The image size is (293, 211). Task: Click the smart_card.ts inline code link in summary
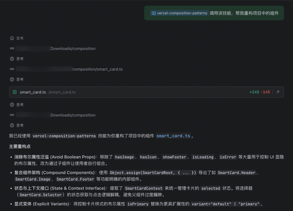click(x=173, y=136)
